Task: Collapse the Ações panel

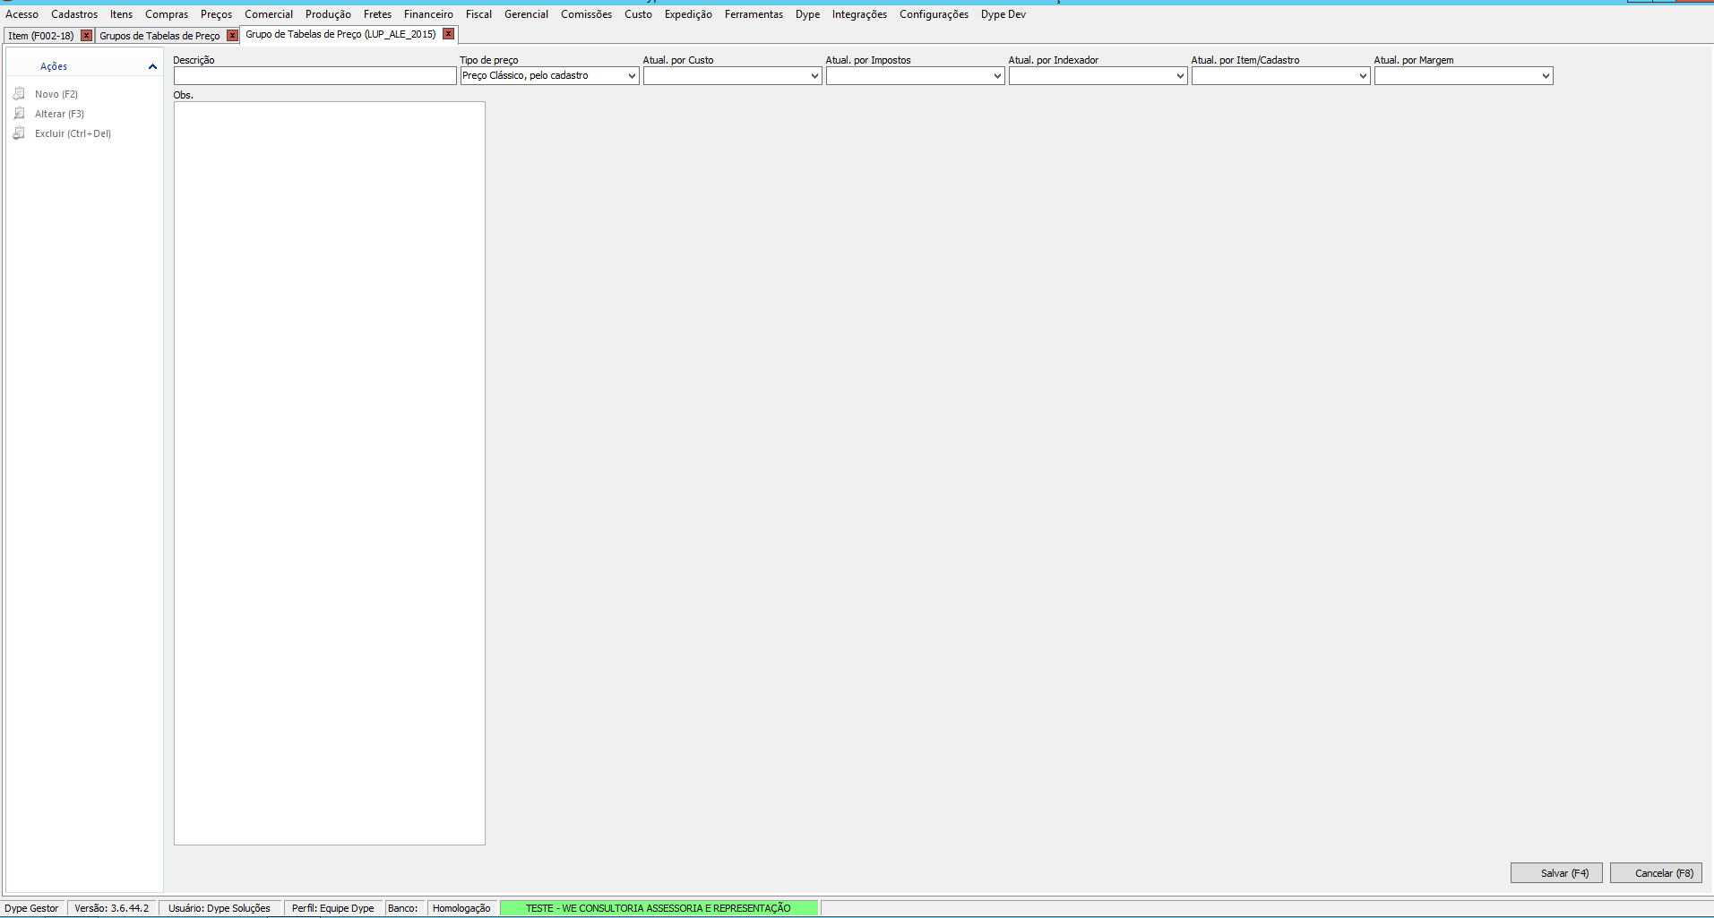Action: 152,66
